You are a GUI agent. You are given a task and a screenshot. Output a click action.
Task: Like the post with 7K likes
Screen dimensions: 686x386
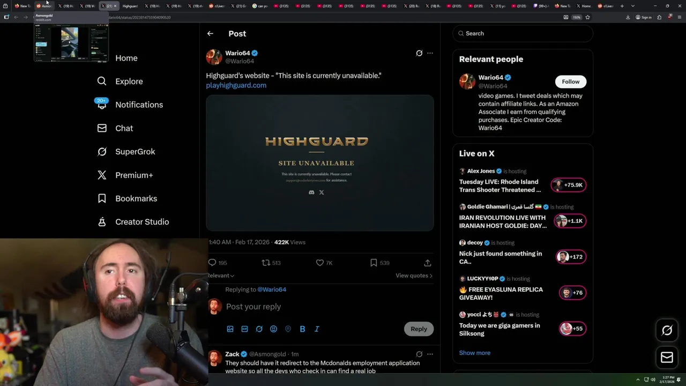pos(320,263)
